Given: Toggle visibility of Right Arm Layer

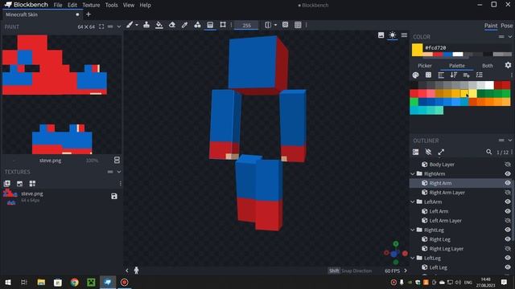Looking at the screenshot, I should tap(508, 193).
